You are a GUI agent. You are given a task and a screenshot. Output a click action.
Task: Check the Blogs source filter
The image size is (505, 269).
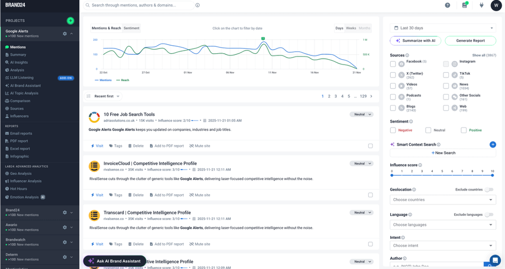[393, 108]
